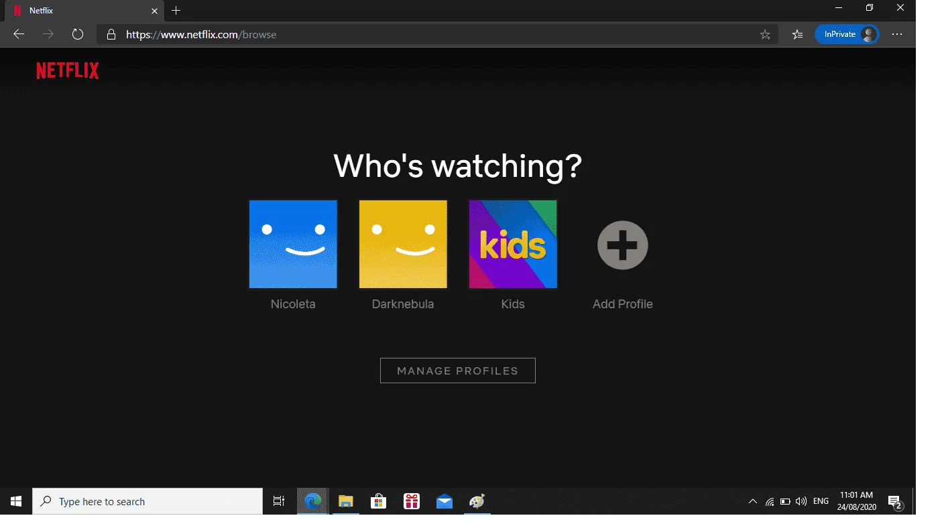Open the Windows Start menu
This screenshot has width=944, height=528.
[16, 501]
